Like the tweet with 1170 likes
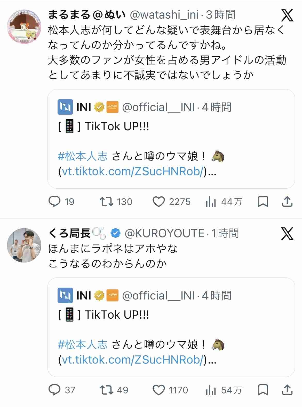This screenshot has width=302, height=407. (158, 390)
